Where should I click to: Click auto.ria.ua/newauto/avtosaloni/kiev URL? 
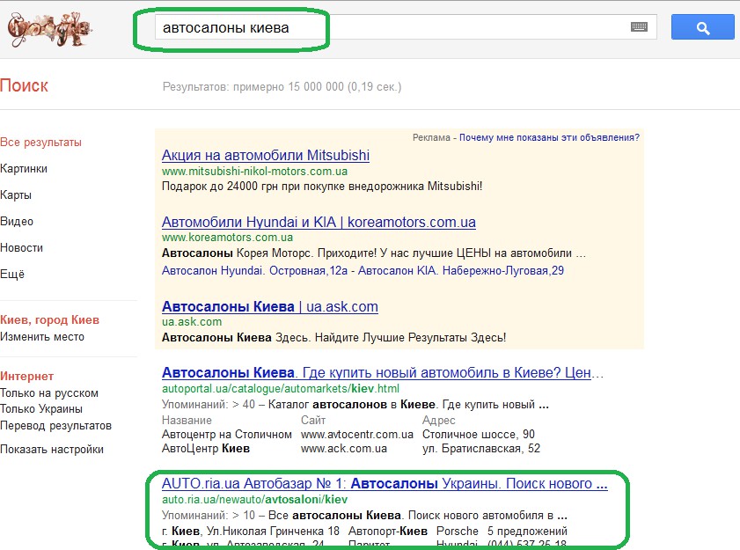[254, 499]
